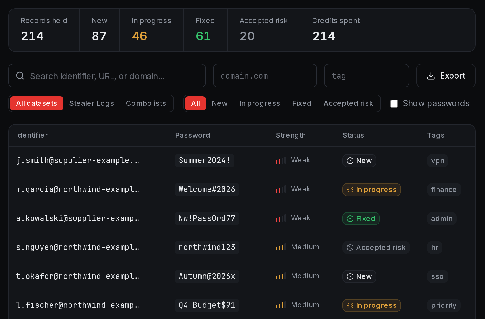This screenshot has height=319, width=485.
Task: Click the strength bars in t.okafor row
Action: coord(281,276)
